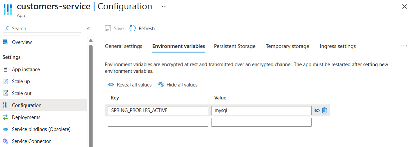Click the Service Connector icon
This screenshot has height=147, width=412.
[x=5, y=141]
